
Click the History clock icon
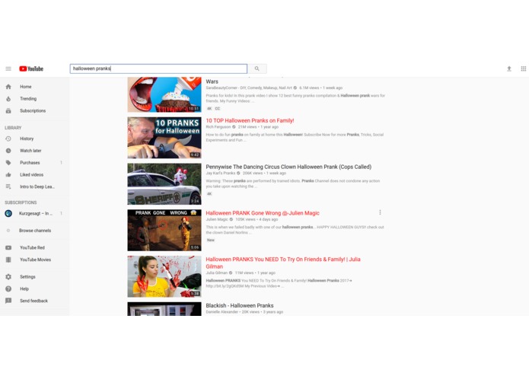click(8, 139)
